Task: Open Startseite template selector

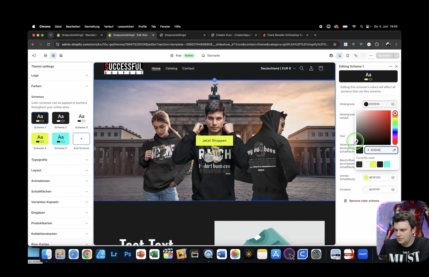Action: coord(211,55)
